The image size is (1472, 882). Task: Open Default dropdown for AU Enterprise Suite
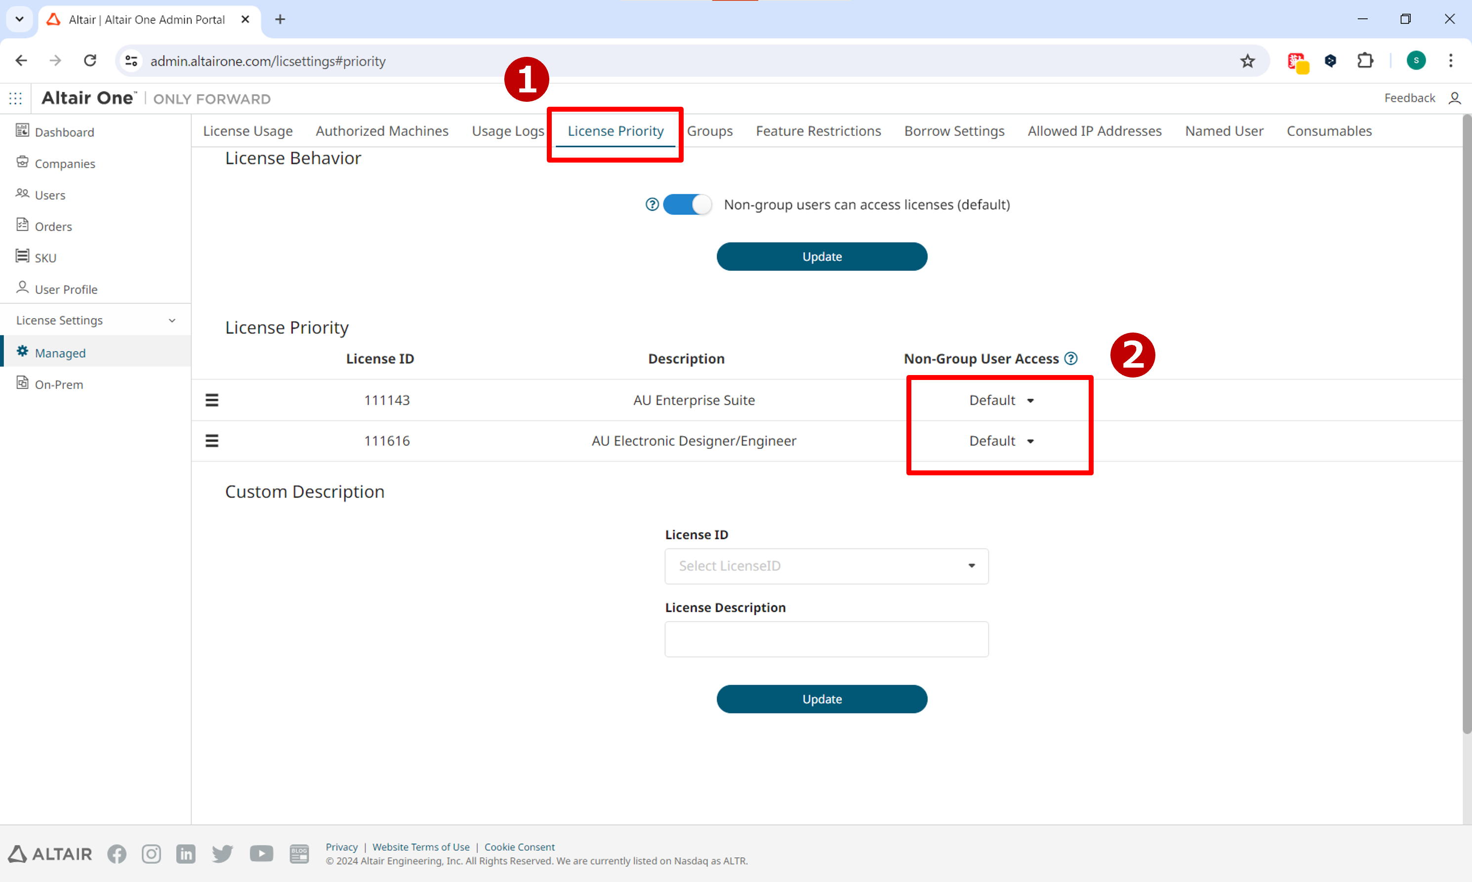pos(1001,400)
